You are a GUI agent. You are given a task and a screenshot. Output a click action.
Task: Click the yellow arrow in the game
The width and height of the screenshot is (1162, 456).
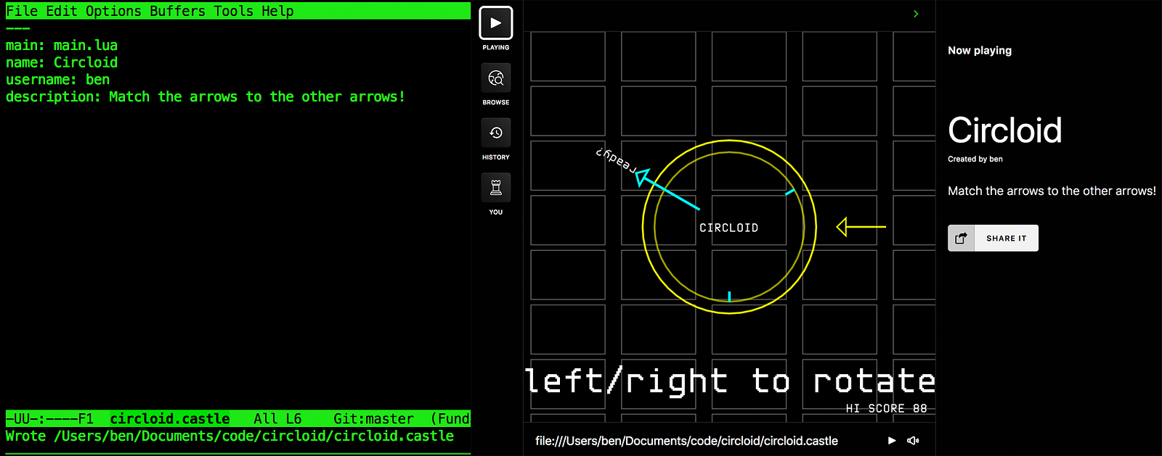pos(861,227)
